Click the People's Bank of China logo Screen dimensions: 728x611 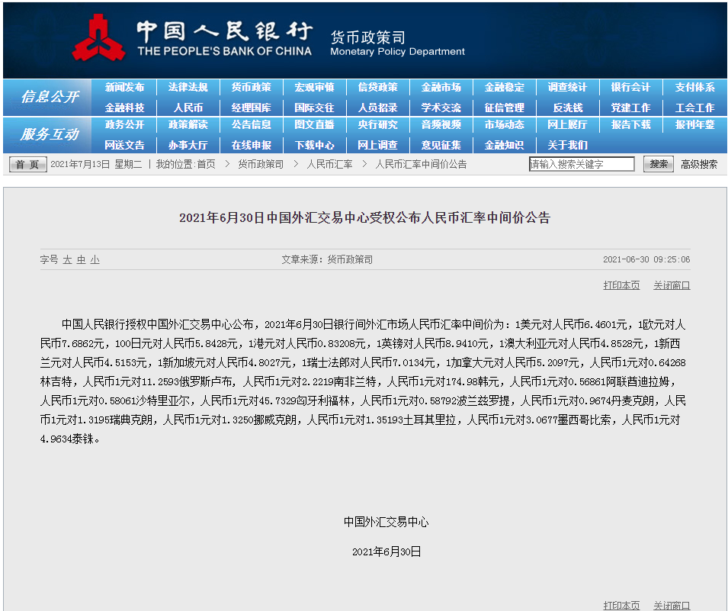pyautogui.click(x=99, y=38)
